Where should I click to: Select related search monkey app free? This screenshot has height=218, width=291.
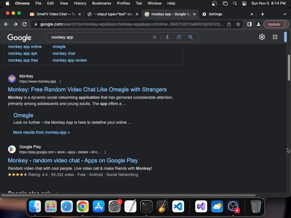tap(23, 60)
